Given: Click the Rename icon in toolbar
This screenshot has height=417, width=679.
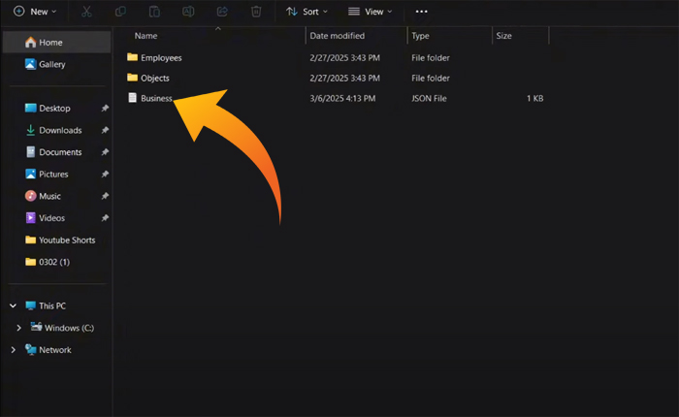Looking at the screenshot, I should [188, 12].
